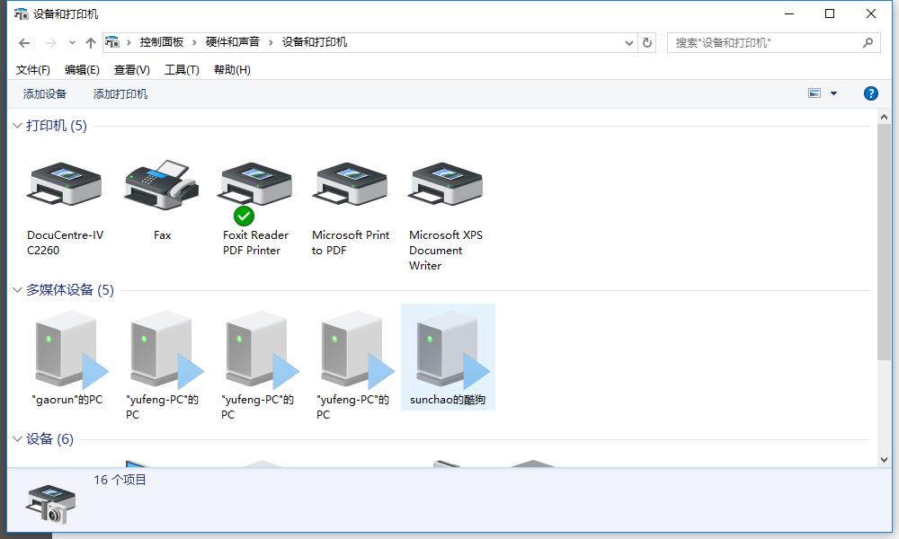Collapse the 打印机 (5) section
The width and height of the screenshot is (899, 539).
[16, 126]
